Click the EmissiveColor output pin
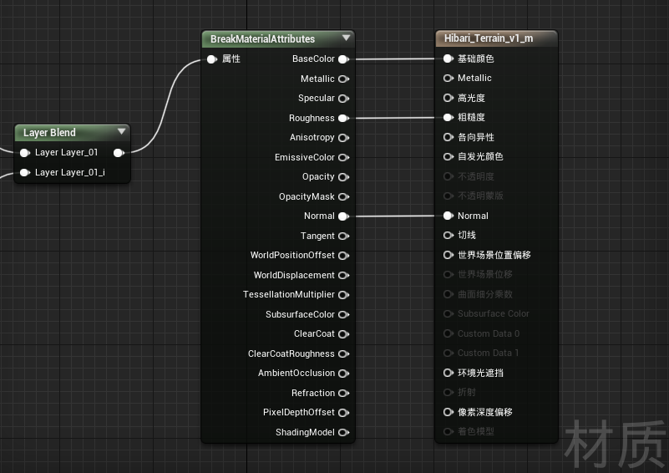 344,157
